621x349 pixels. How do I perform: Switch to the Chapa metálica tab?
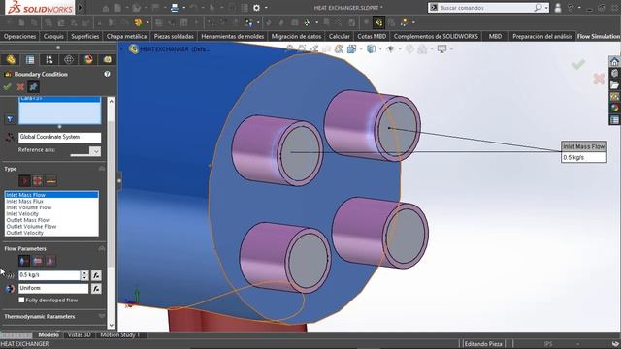[x=126, y=37]
